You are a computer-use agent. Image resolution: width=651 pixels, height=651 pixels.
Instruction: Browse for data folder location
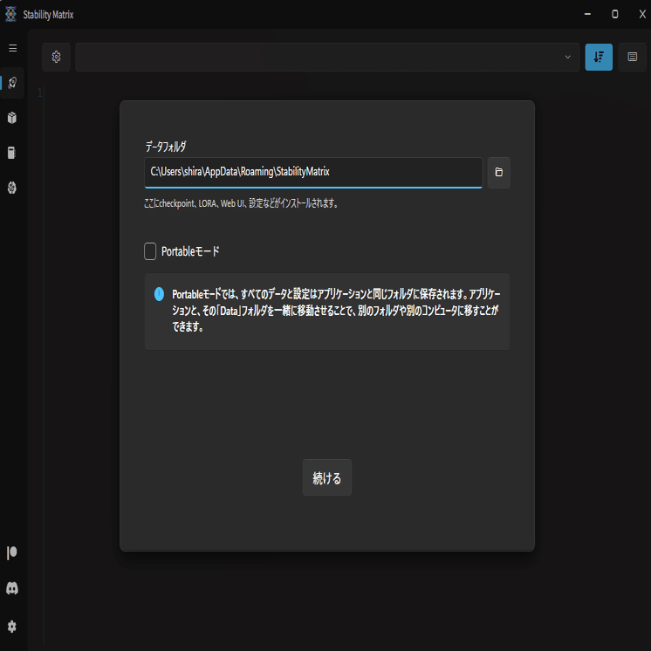pyautogui.click(x=498, y=172)
